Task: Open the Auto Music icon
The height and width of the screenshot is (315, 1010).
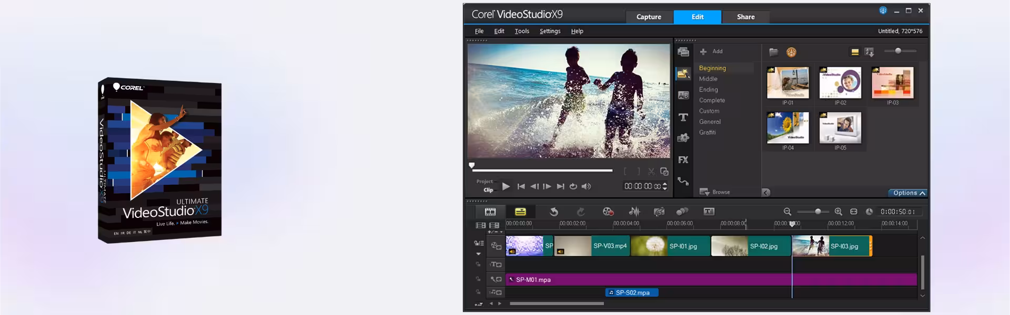Action: (x=659, y=212)
